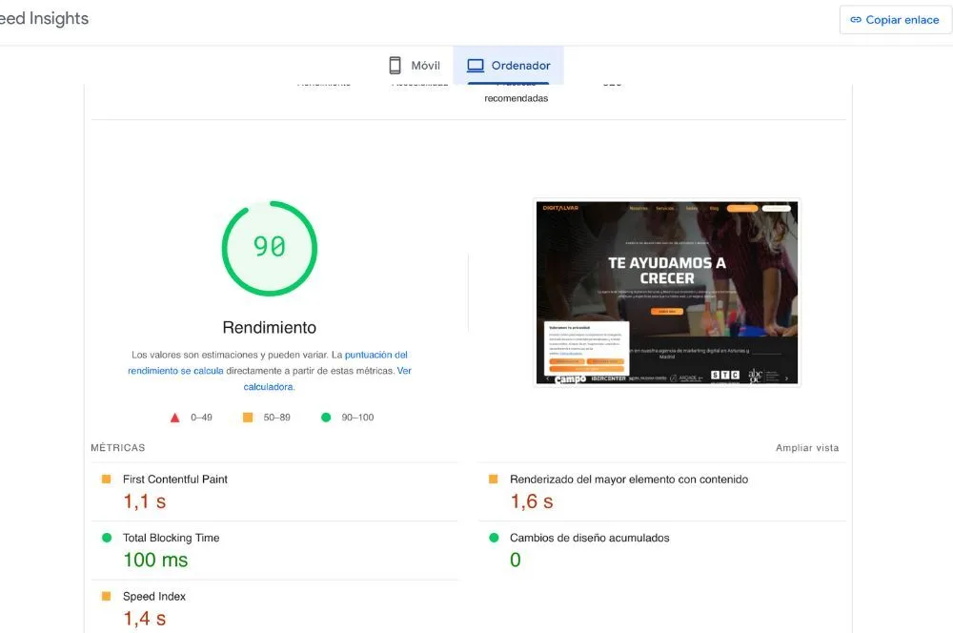Viewport: 953px width, 633px height.
Task: Click the orange square beside Speed Index
Action: (x=107, y=596)
